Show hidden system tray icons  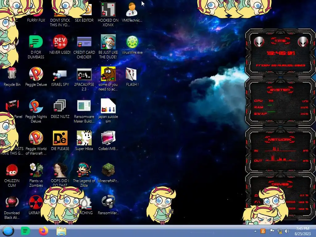(x=255, y=231)
